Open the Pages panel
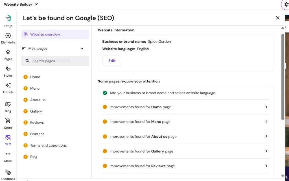The width and height of the screenshot is (289, 181). point(8,54)
